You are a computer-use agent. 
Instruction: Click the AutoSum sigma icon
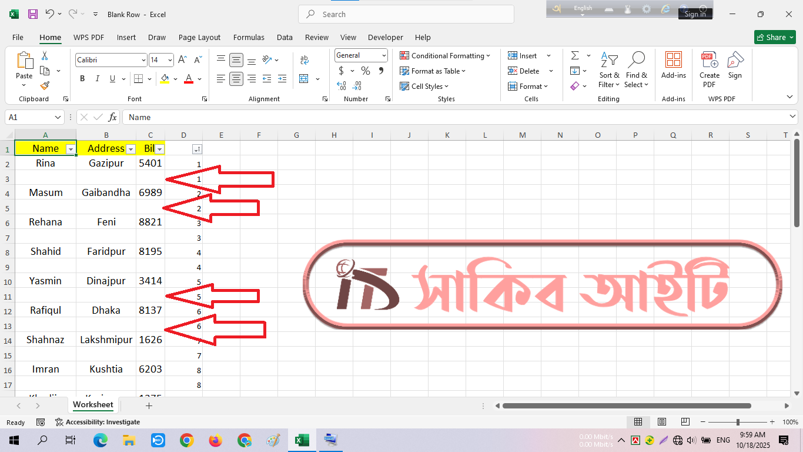click(x=574, y=55)
